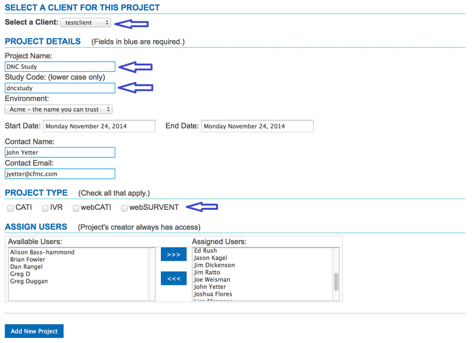The width and height of the screenshot is (472, 343).
Task: Focus the Study Code text field
Action: point(60,88)
